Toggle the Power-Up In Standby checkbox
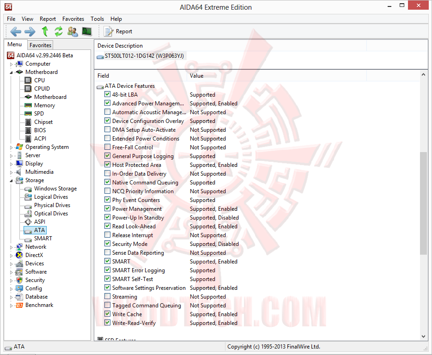Screen dimensions: 432x355 [108, 217]
